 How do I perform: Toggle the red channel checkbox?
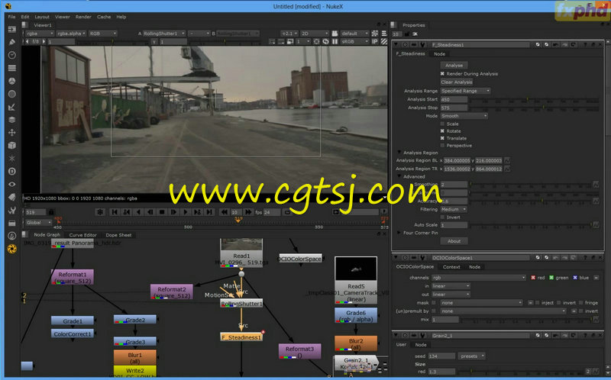tap(533, 278)
